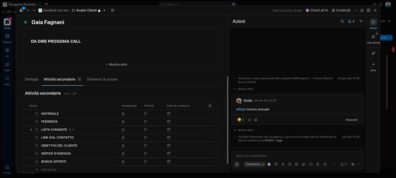396x178 pixels.
Task: Click the @Raja mention
Action: [241, 109]
